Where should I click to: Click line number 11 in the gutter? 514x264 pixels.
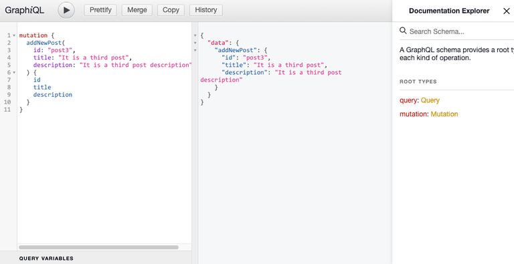[7, 110]
